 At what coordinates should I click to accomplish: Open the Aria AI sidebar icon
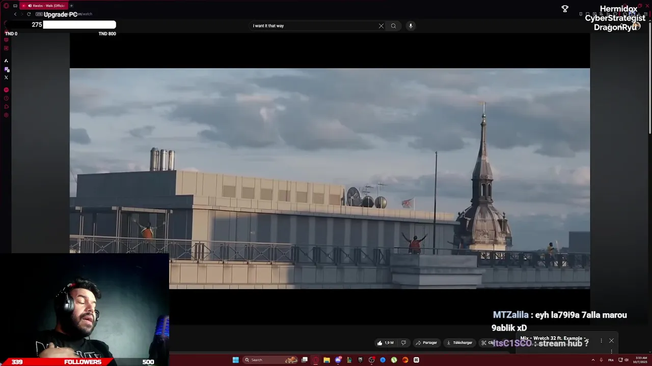6,60
